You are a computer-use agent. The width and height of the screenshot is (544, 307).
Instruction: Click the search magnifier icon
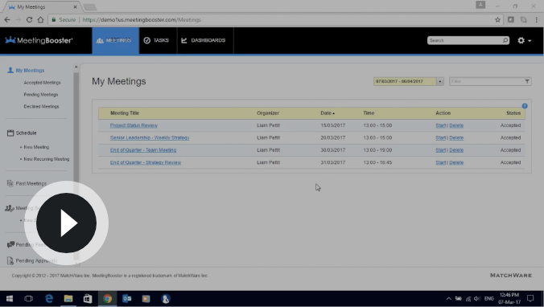(505, 40)
